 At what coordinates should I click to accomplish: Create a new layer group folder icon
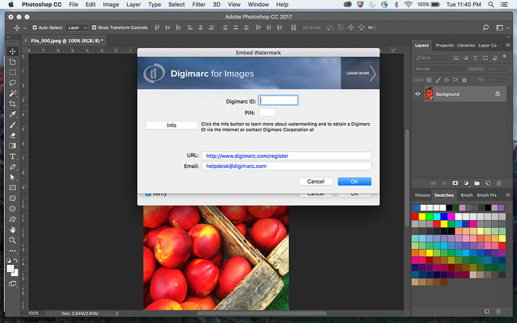[477, 183]
